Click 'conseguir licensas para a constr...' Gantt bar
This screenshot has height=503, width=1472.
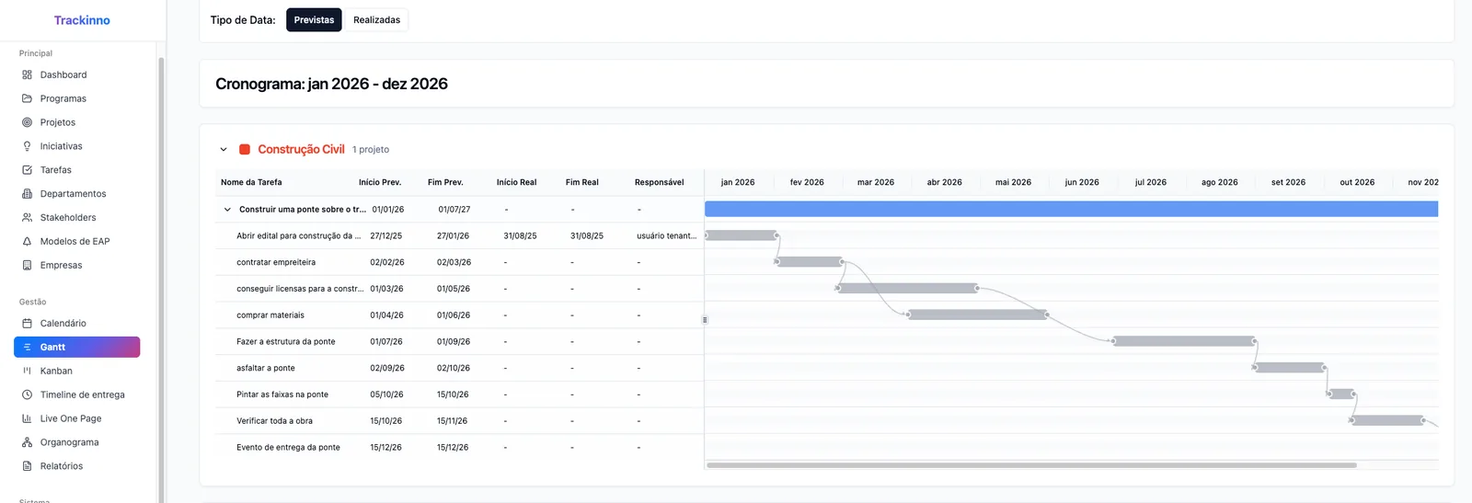coord(907,288)
